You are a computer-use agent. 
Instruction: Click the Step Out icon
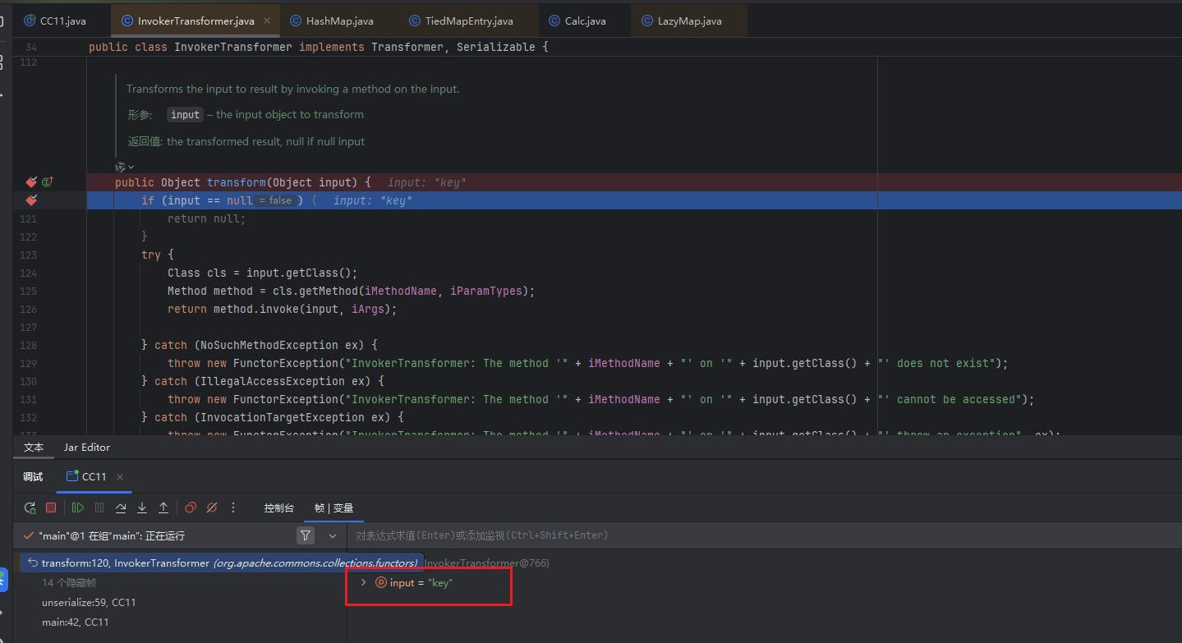tap(163, 508)
